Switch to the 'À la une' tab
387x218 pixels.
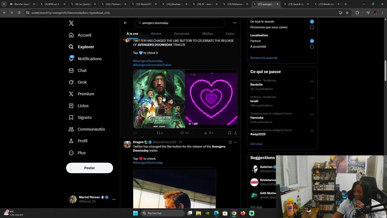click(132, 34)
